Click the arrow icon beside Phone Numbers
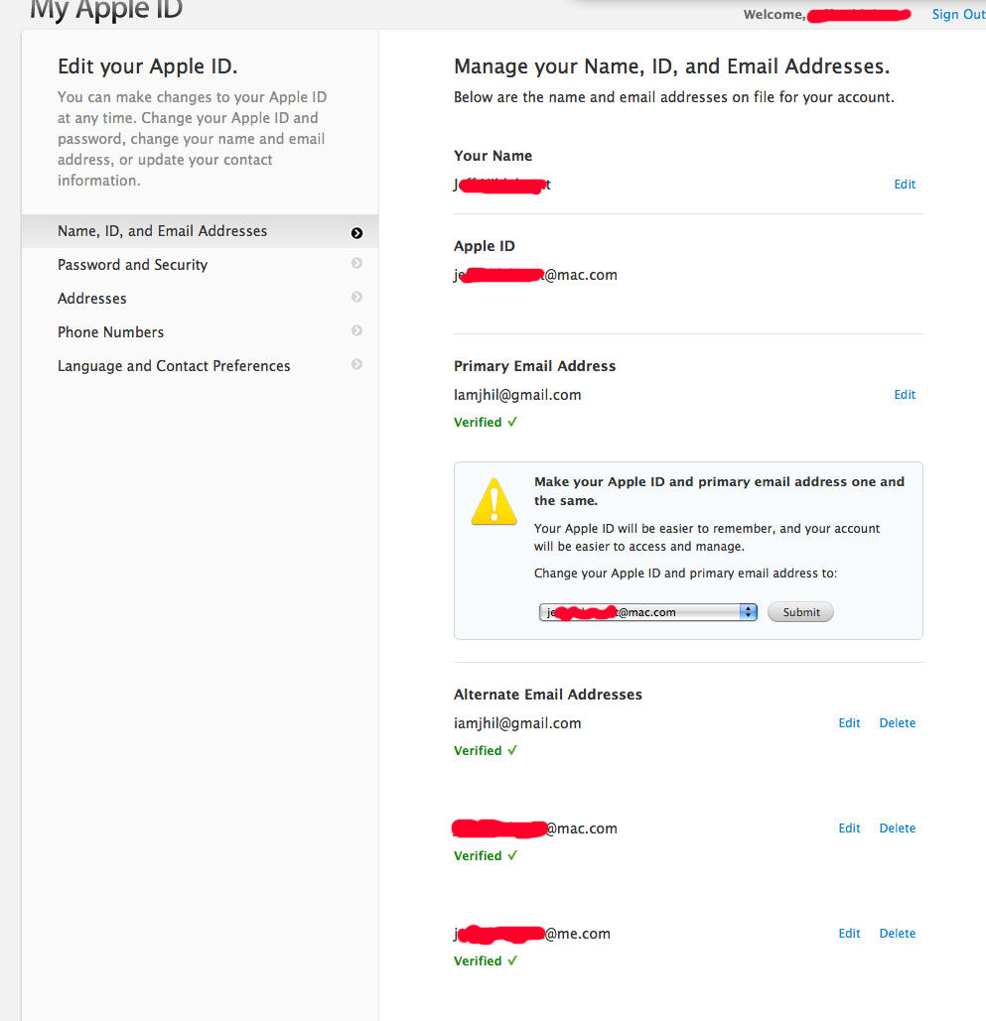The width and height of the screenshot is (986, 1021). 356,330
